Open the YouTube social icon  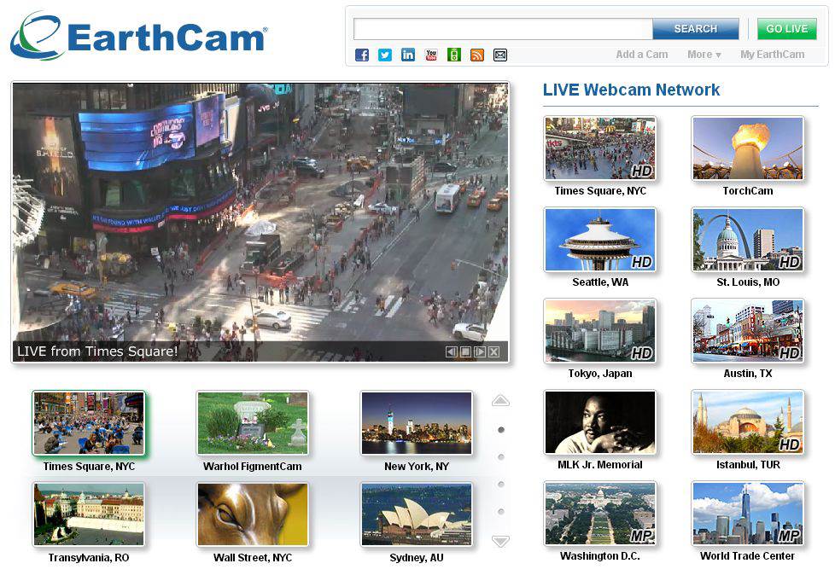tap(431, 55)
